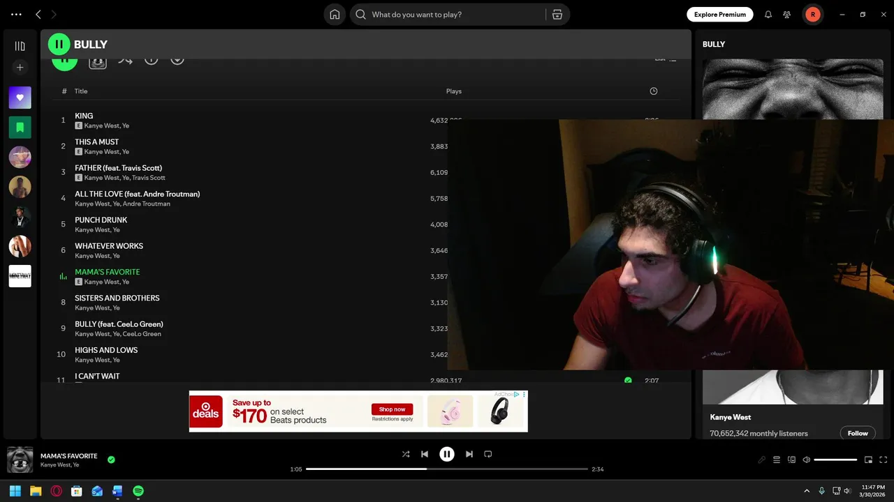Open the notifications bell

768,15
